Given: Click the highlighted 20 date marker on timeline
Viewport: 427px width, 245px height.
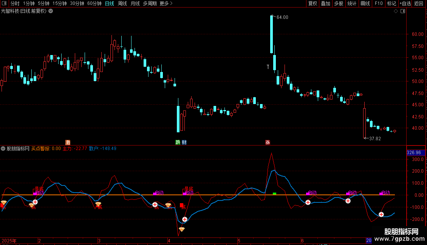Looking at the screenshot, I should tap(368, 240).
